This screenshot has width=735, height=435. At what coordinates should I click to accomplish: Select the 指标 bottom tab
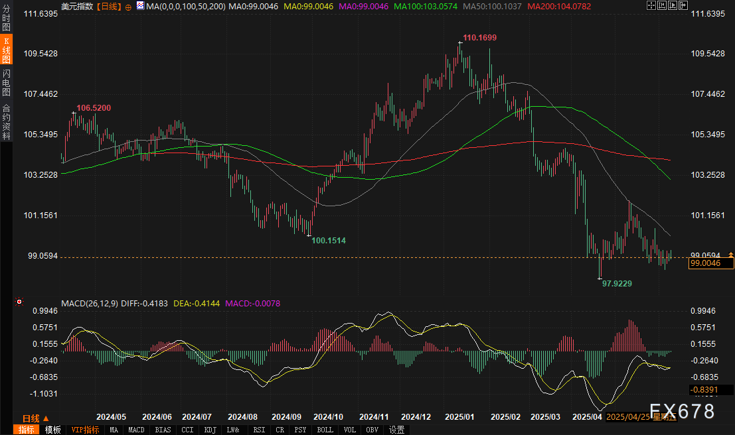pos(27,430)
